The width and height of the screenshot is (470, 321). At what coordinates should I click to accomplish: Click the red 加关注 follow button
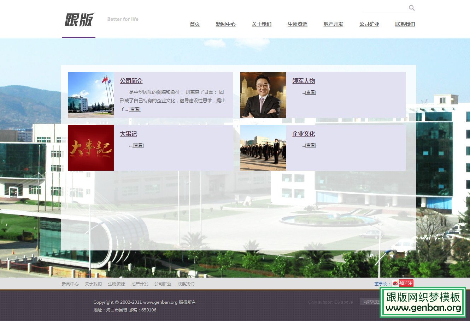(406, 283)
